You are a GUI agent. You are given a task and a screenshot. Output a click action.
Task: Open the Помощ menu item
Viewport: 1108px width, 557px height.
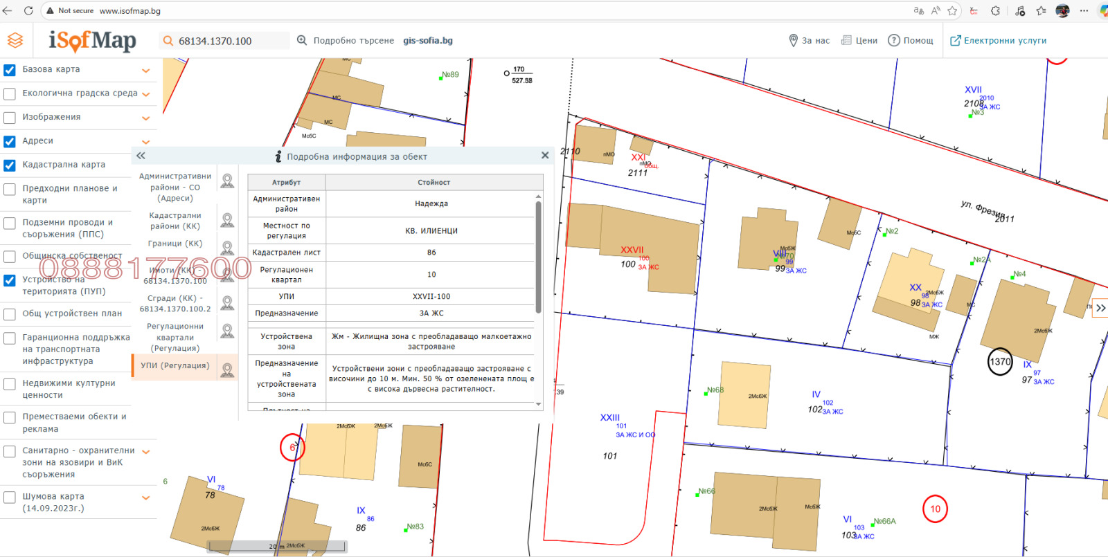click(x=911, y=41)
